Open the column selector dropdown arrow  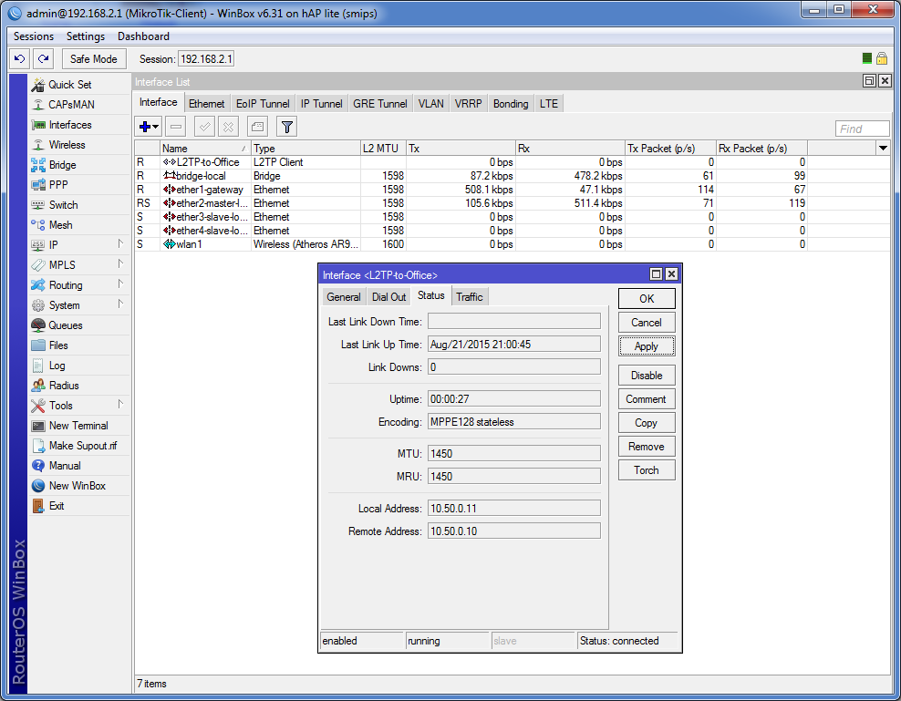click(883, 149)
